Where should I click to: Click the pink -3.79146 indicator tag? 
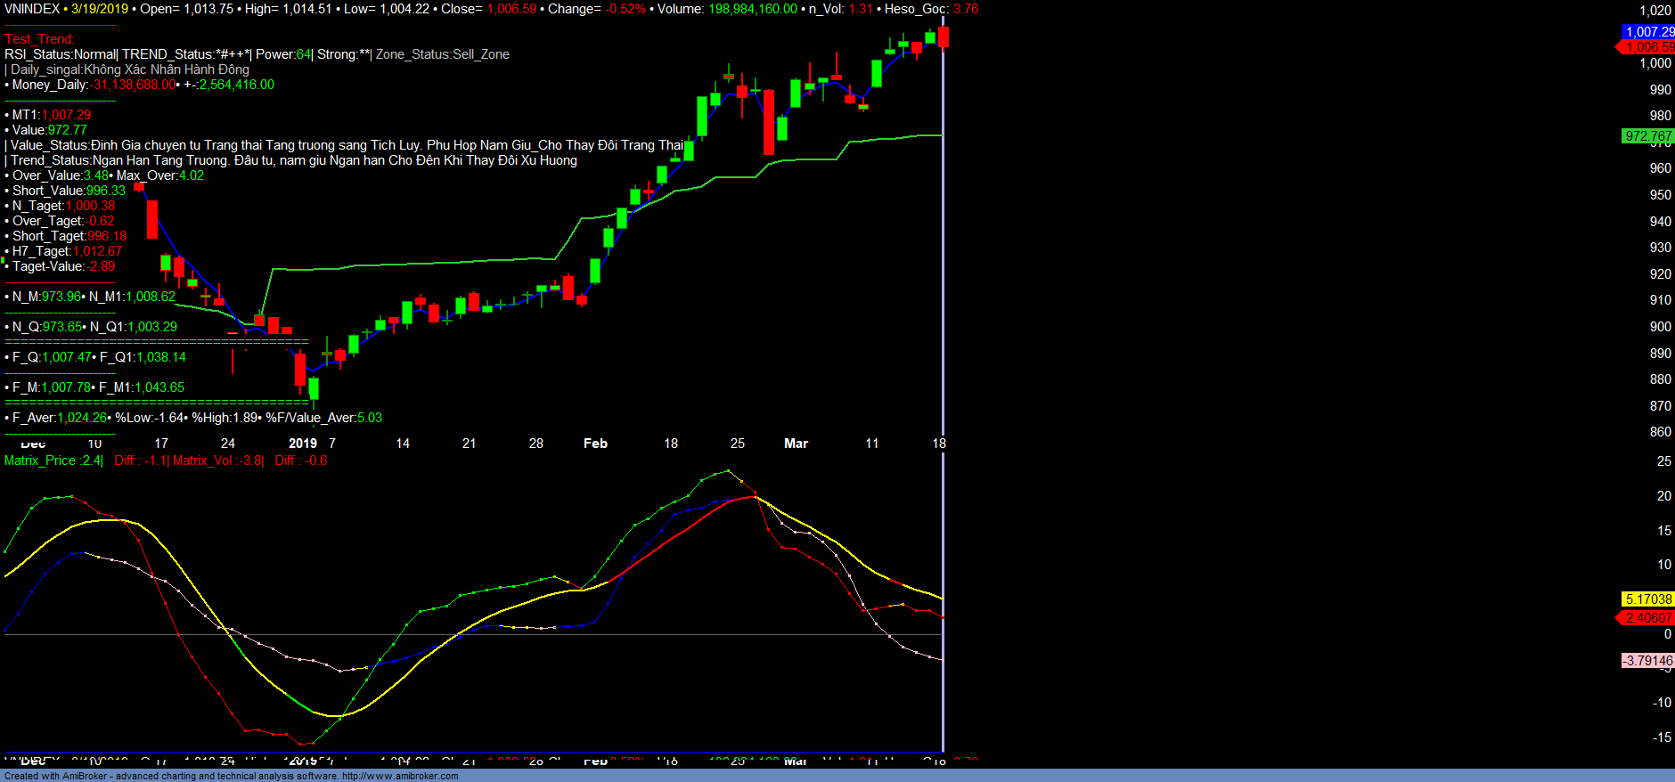tap(1648, 661)
